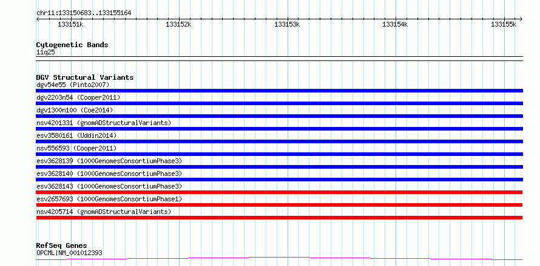
Task: Click the blue bar under dgv2203n54
Action: pos(280,103)
